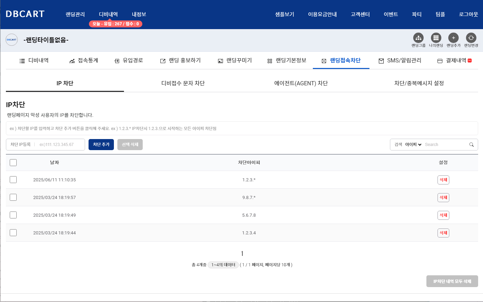Open 차단/중복메시지 설정 tab

pyautogui.click(x=419, y=83)
